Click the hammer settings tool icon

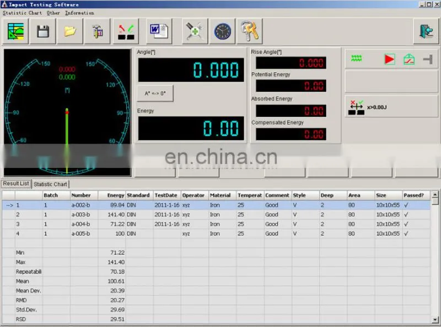point(98,31)
